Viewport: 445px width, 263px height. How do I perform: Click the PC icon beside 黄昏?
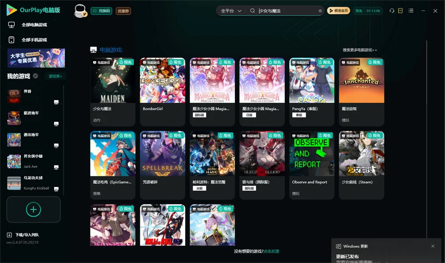(x=56, y=102)
